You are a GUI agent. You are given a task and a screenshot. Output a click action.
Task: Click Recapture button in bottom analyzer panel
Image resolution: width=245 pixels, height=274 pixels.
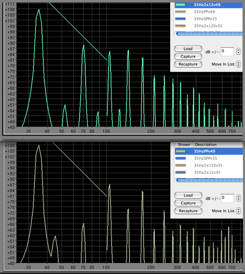188,211
